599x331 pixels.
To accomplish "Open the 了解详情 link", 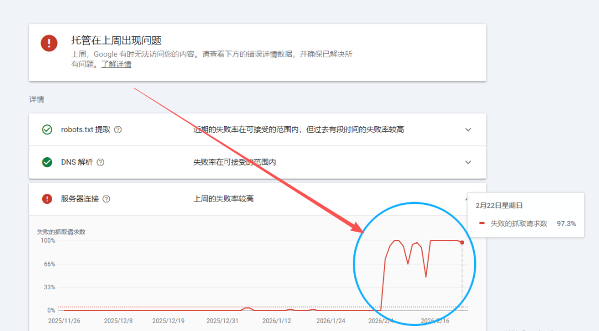I will pos(116,64).
